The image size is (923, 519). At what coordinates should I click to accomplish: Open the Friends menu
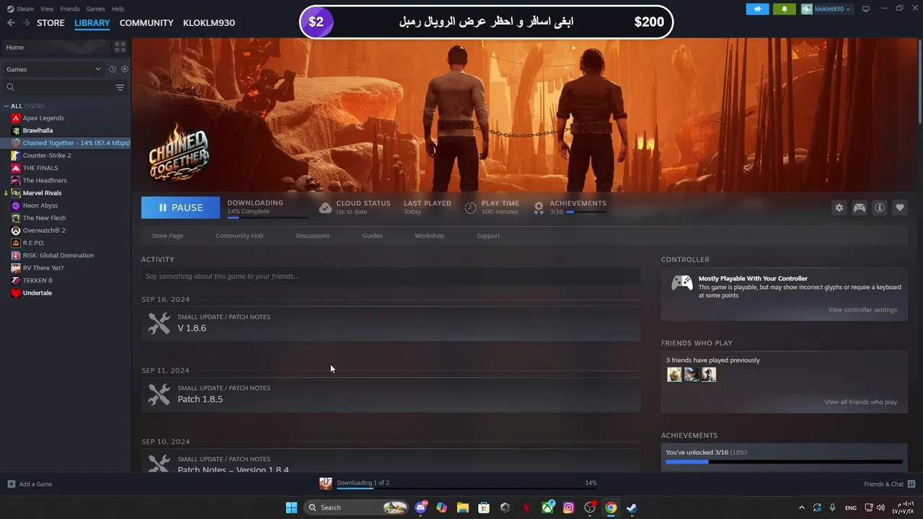(70, 9)
